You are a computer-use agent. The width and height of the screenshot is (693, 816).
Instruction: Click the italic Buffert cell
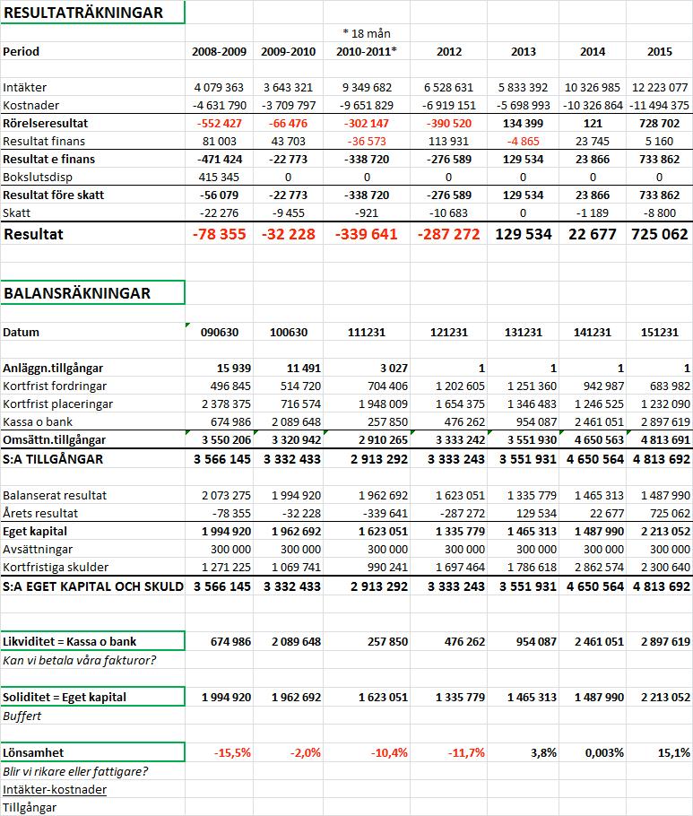22,716
